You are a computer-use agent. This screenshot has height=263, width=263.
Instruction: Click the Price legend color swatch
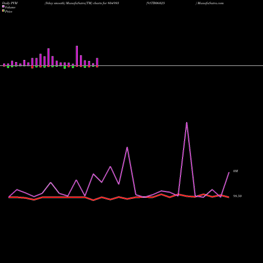(x=3, y=11)
